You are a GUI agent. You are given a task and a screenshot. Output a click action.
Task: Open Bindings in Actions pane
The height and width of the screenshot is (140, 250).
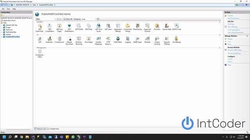pos(231,24)
